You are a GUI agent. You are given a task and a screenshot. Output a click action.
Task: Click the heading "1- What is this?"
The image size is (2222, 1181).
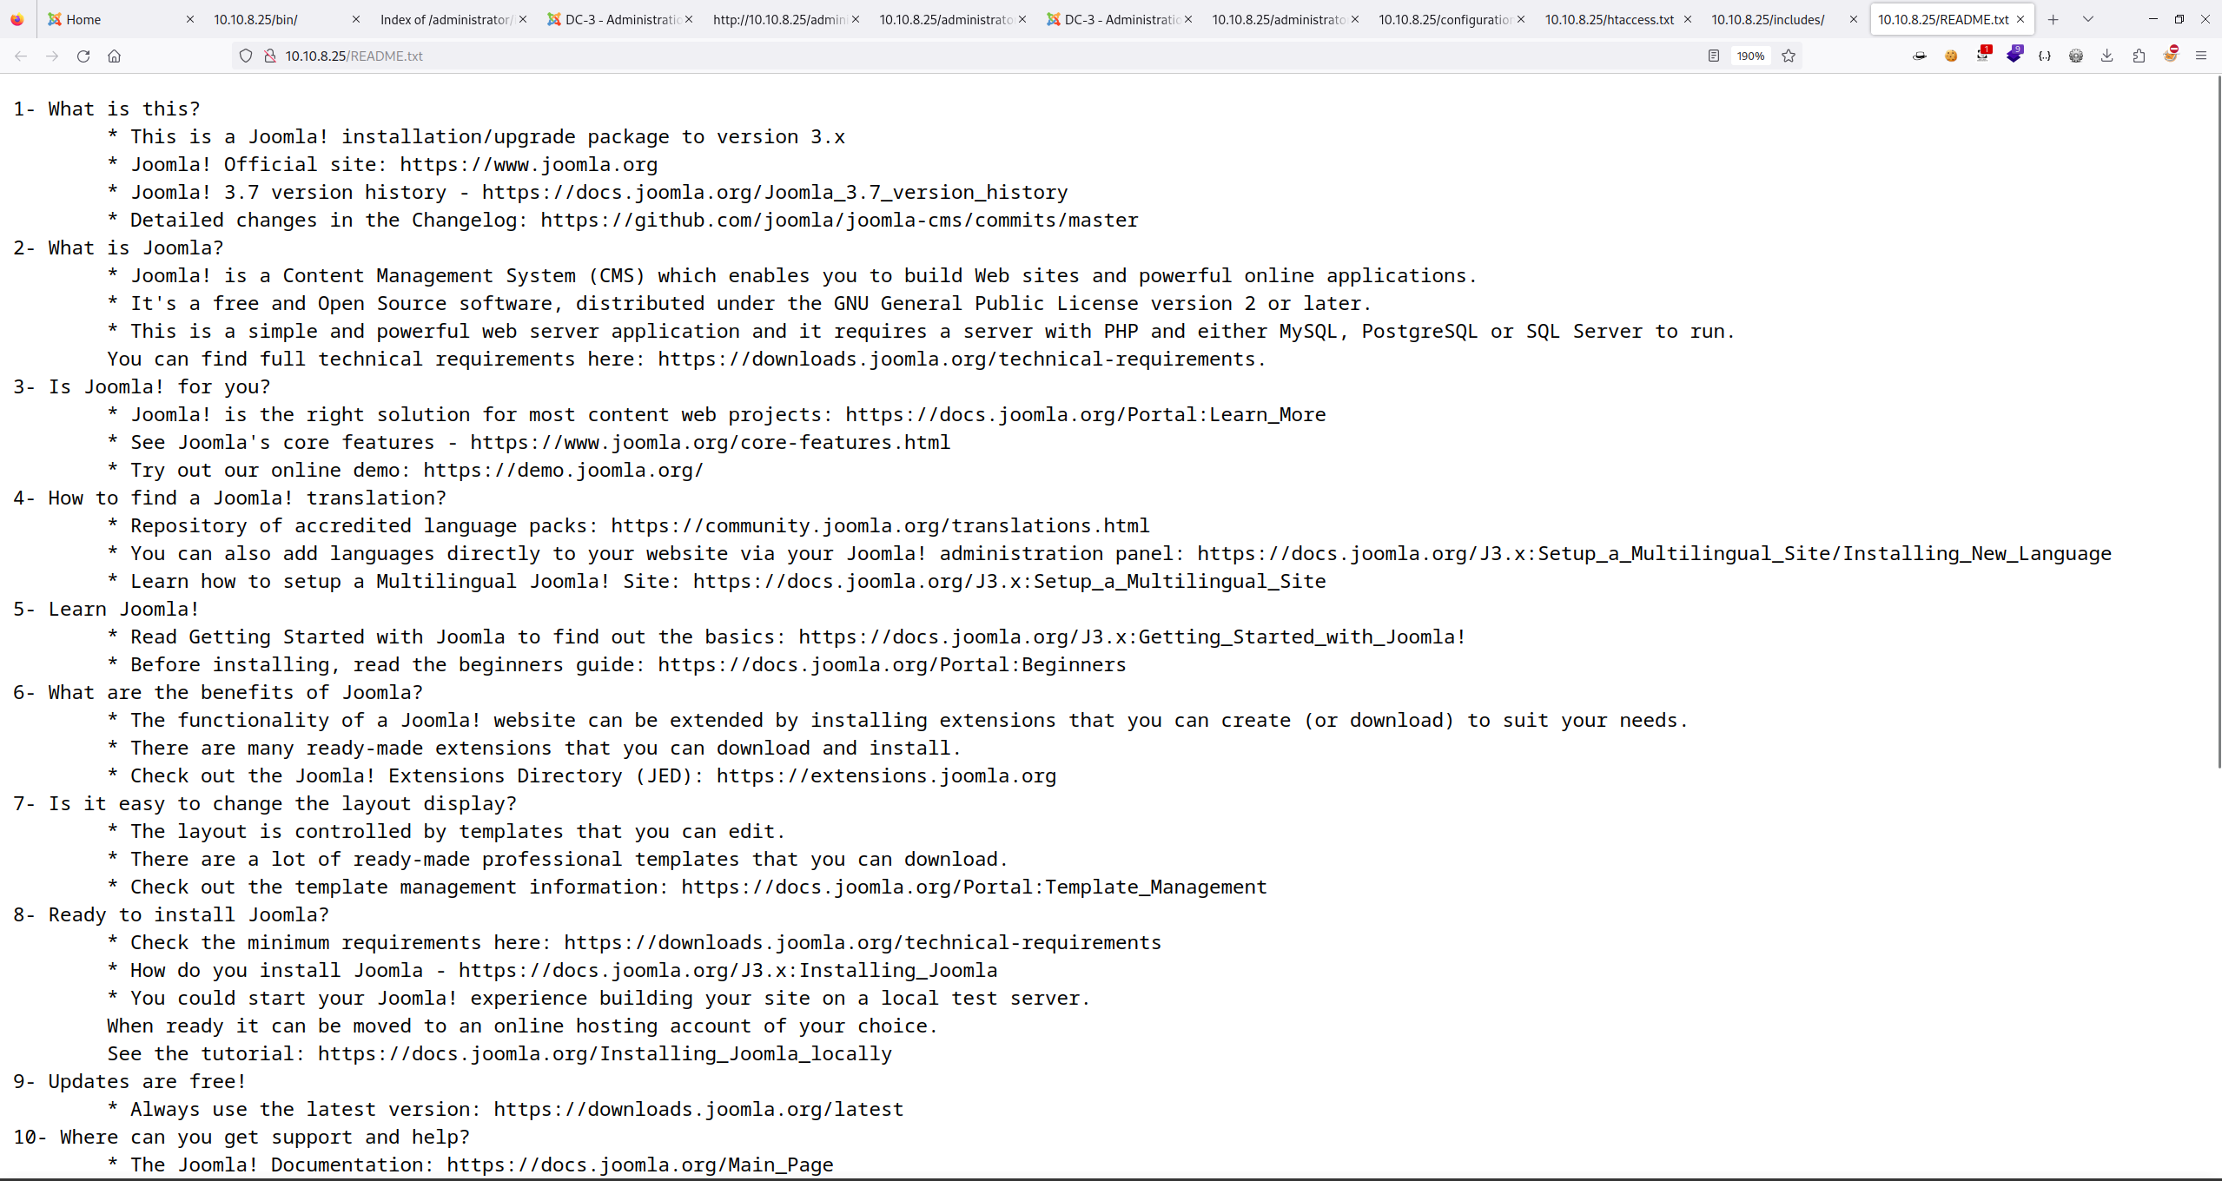click(x=107, y=109)
